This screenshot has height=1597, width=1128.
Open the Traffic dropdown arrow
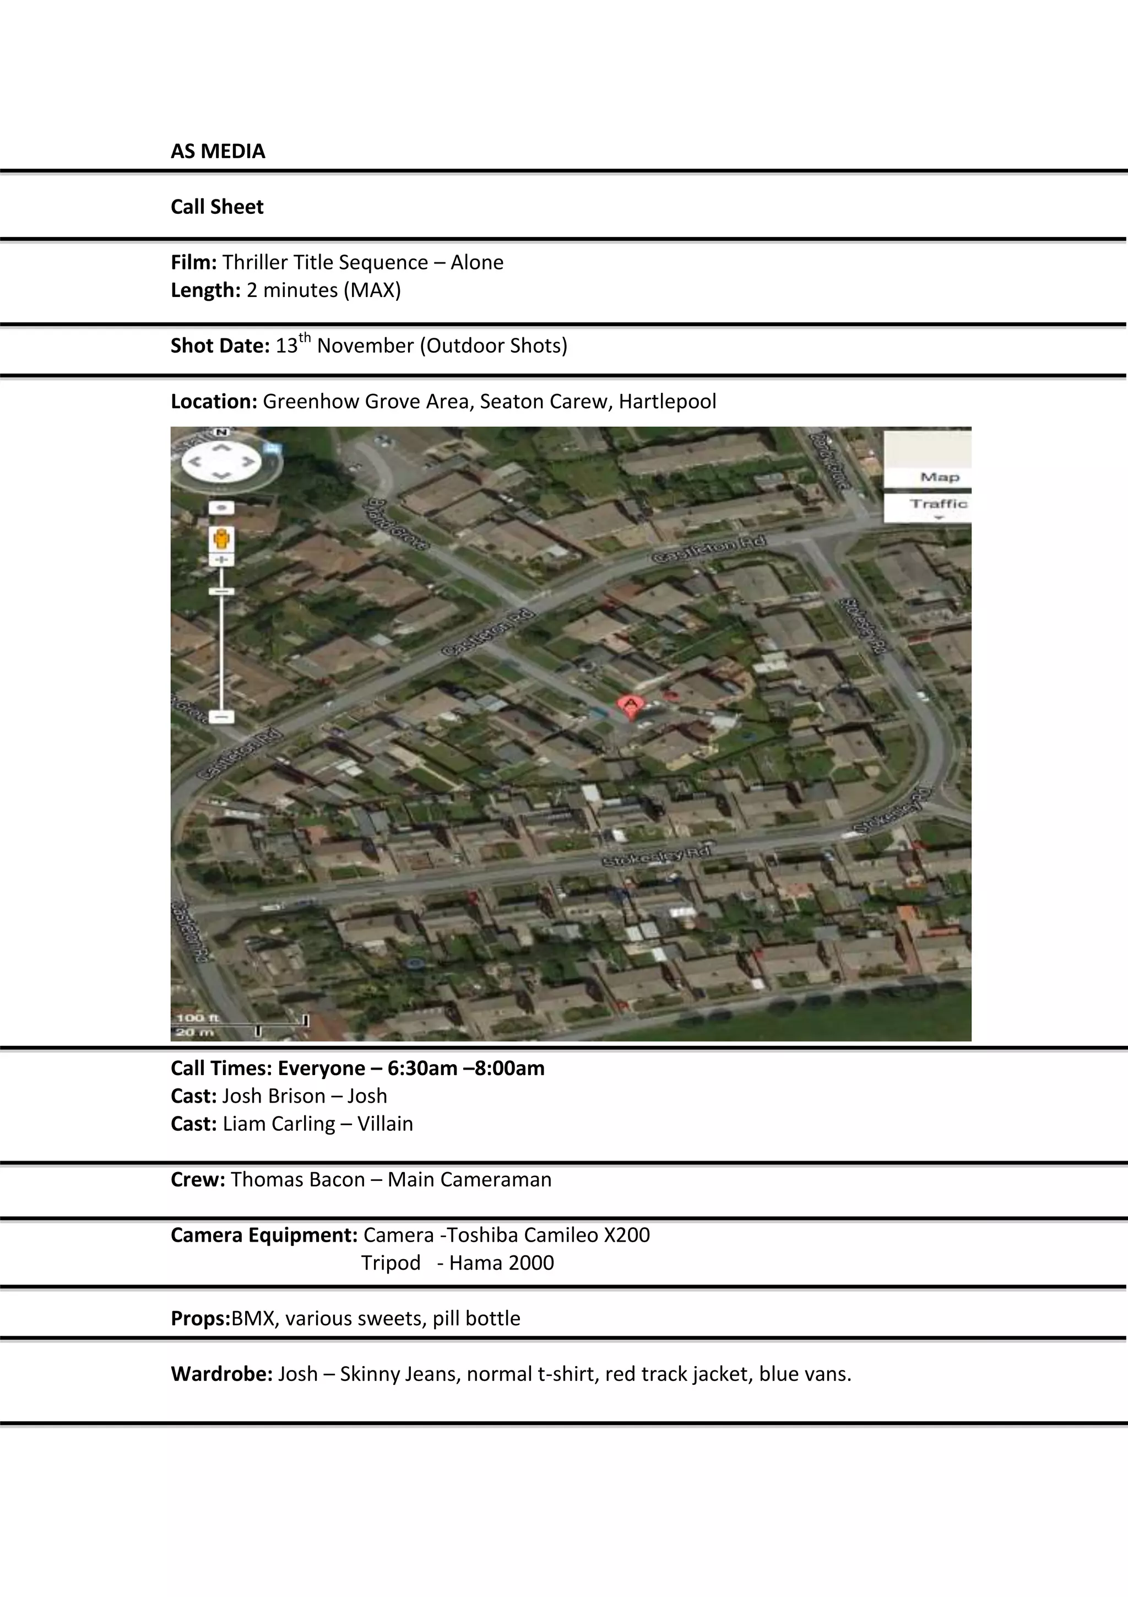(x=939, y=518)
